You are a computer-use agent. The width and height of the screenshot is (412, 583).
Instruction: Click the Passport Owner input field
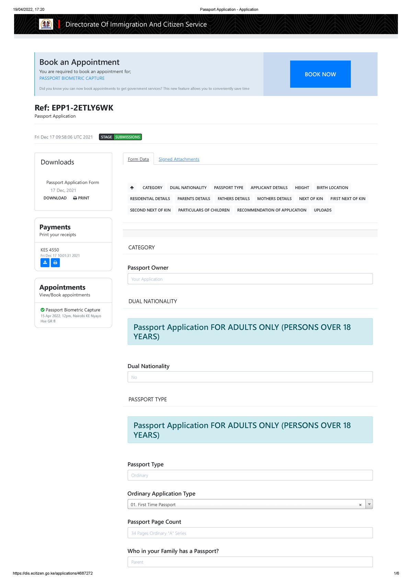coord(250,279)
